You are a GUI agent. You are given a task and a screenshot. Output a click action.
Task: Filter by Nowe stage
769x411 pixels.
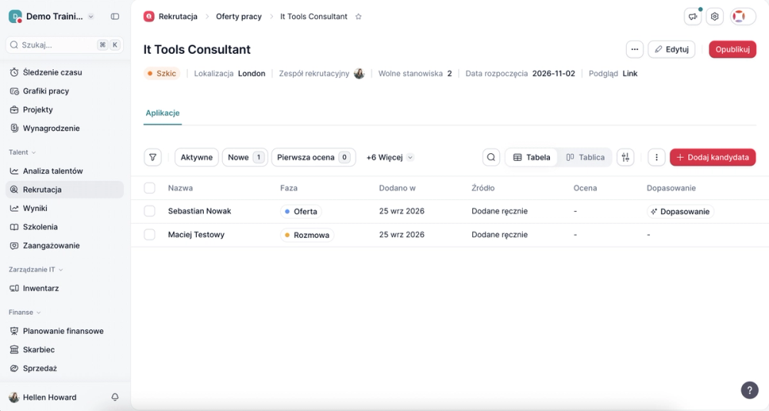(x=245, y=158)
